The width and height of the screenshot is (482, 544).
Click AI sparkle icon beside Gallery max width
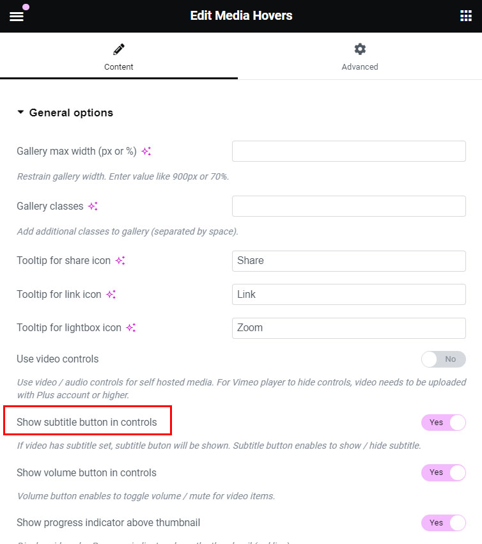coord(146,152)
